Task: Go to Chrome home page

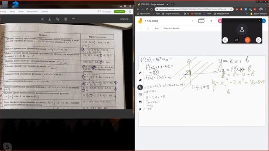Action: 151,9
